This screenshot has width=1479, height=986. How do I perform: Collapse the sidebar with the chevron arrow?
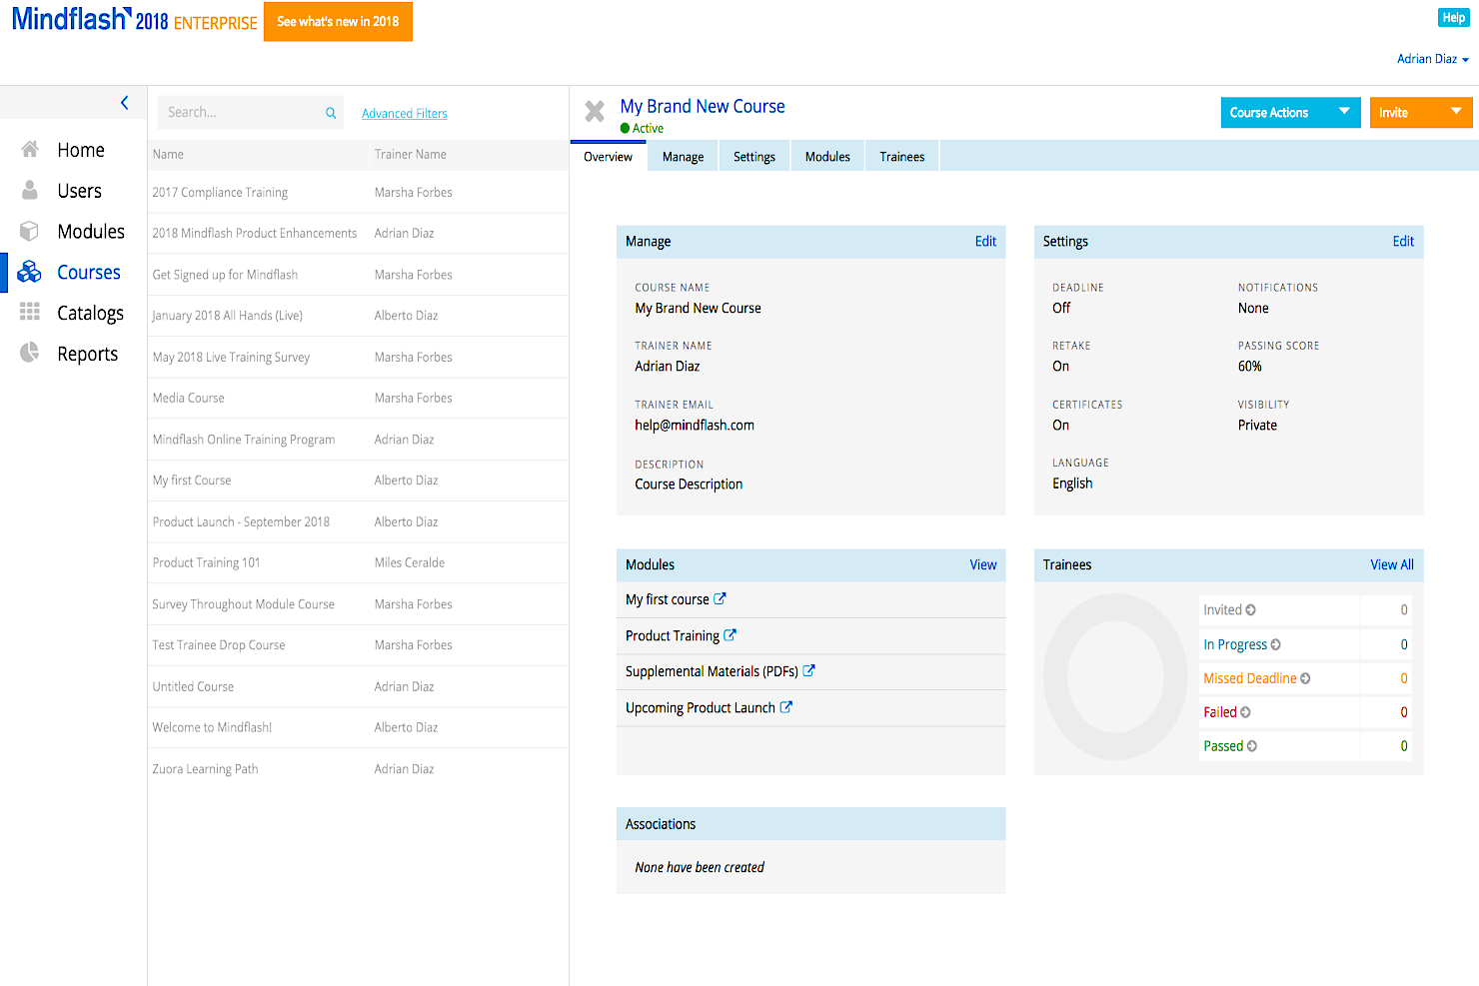pos(125,102)
